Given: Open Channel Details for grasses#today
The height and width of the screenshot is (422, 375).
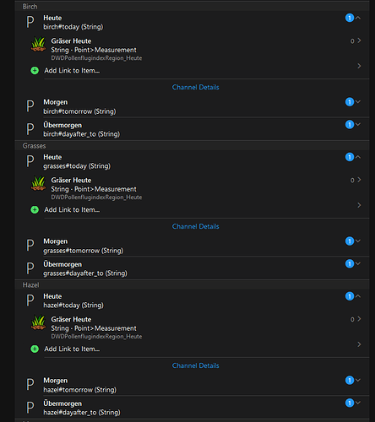Looking at the screenshot, I should tap(196, 226).
